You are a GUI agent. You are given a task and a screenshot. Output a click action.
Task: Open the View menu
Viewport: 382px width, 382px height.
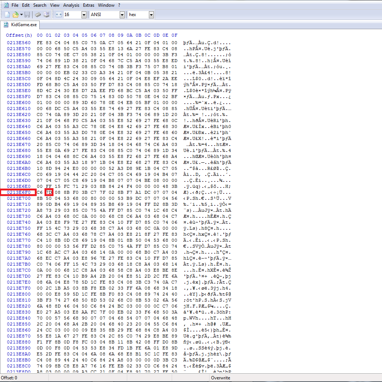point(55,5)
